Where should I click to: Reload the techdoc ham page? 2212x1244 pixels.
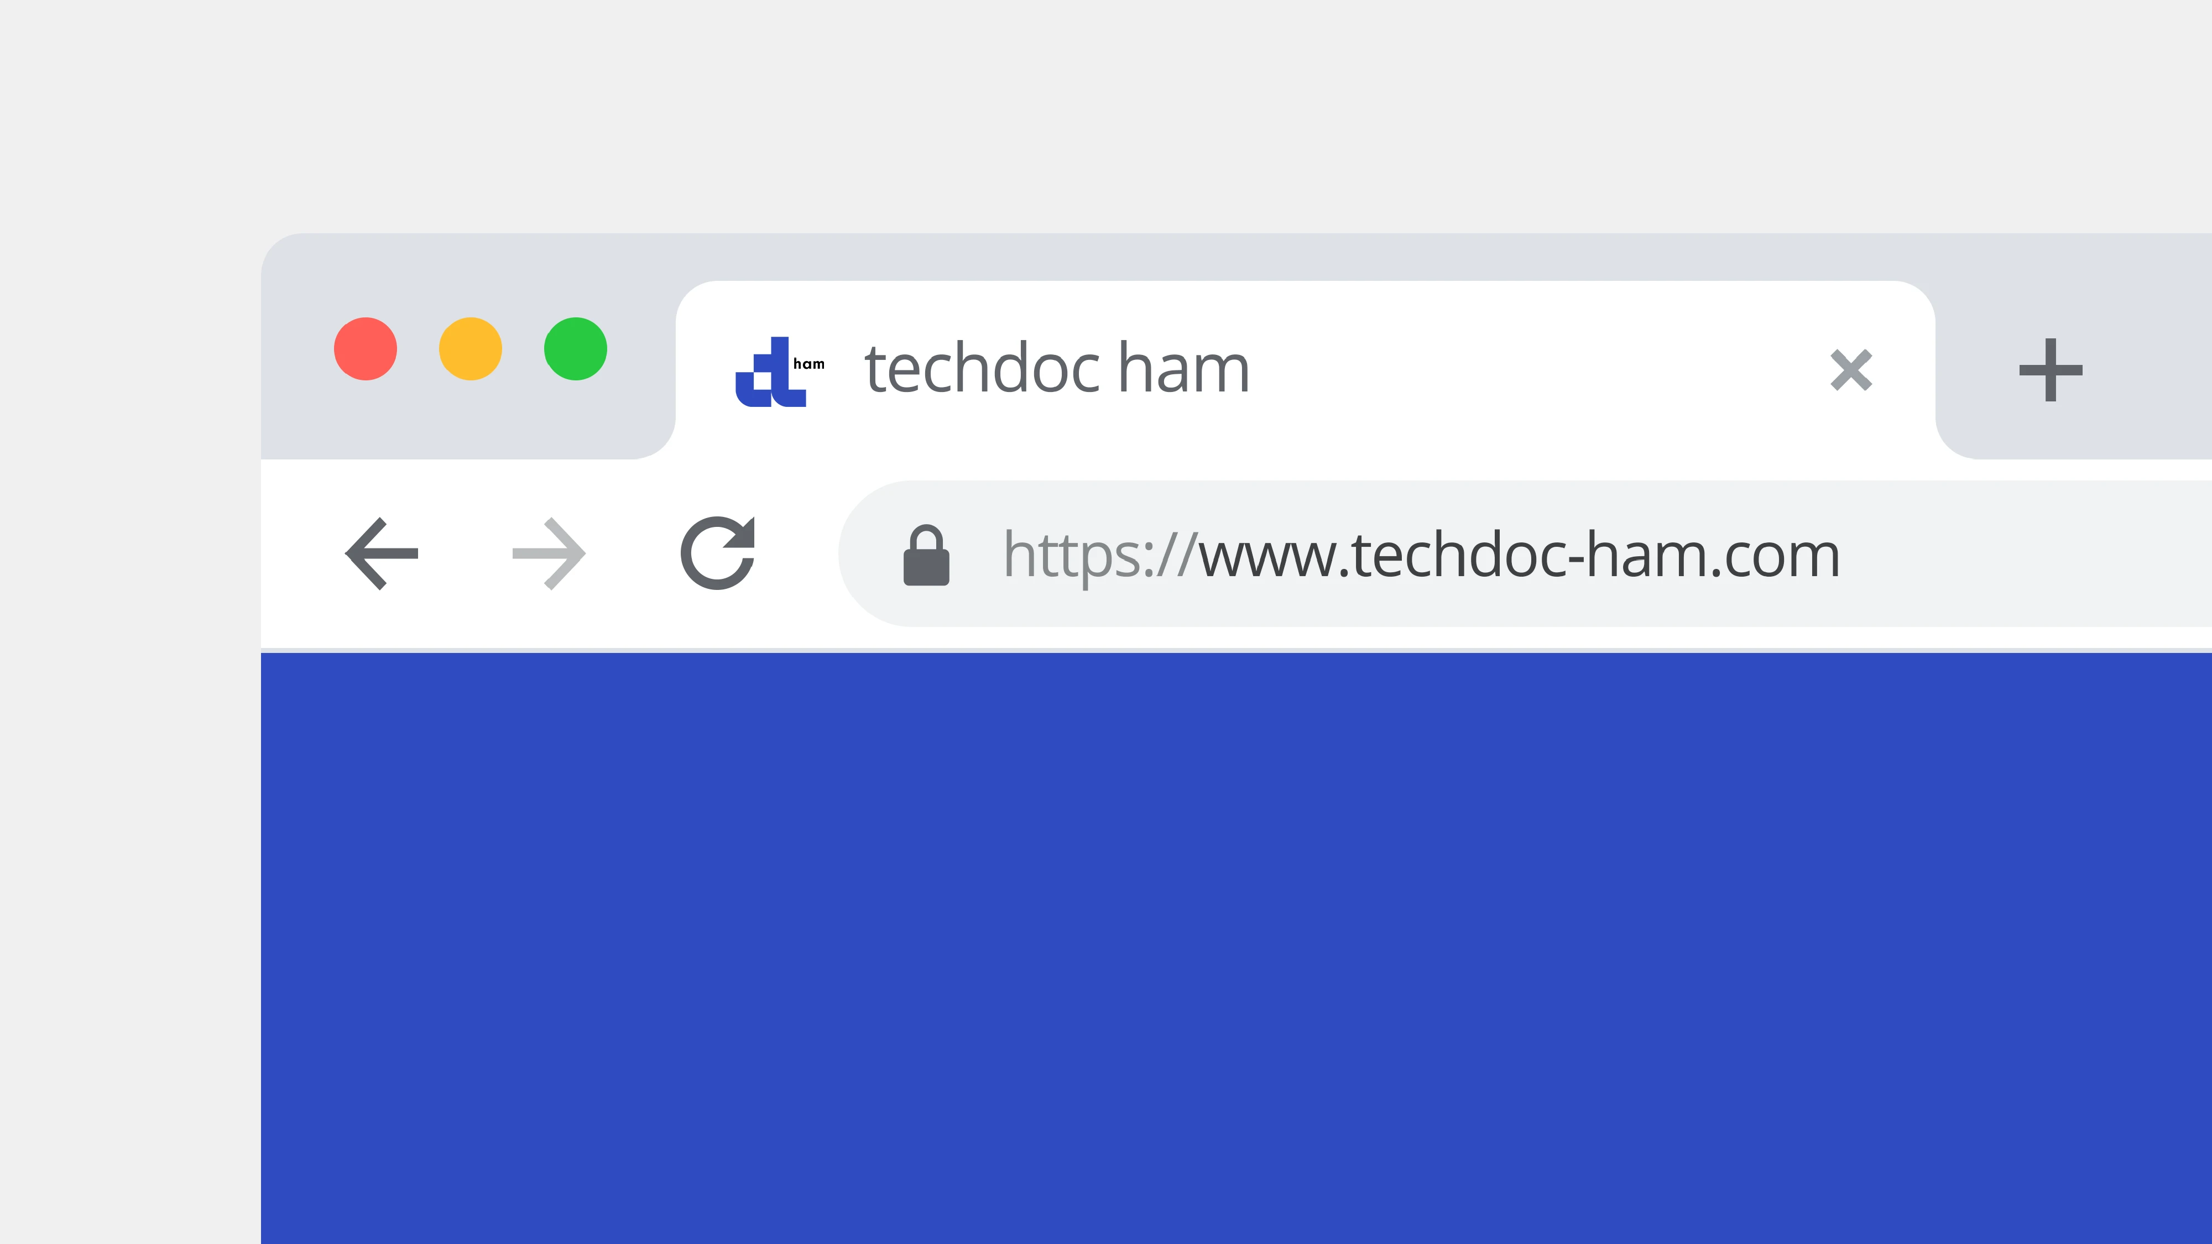(718, 553)
